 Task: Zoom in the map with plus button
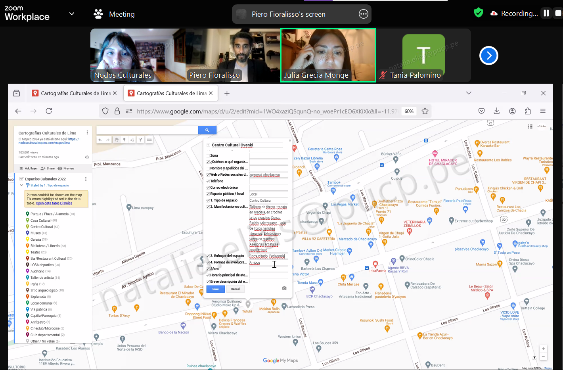pos(543,349)
